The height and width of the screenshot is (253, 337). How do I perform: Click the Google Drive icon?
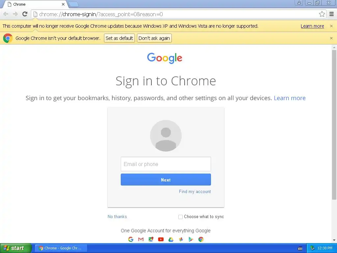tap(171, 239)
